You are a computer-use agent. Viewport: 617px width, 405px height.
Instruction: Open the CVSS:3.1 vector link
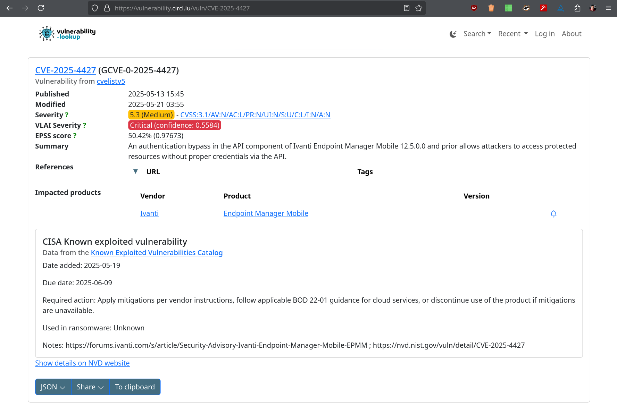pyautogui.click(x=255, y=115)
